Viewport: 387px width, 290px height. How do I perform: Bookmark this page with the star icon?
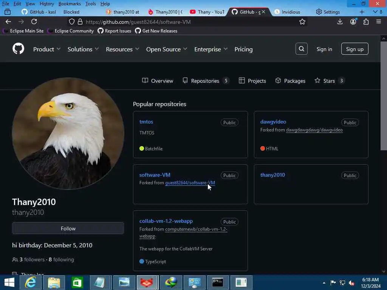302,22
